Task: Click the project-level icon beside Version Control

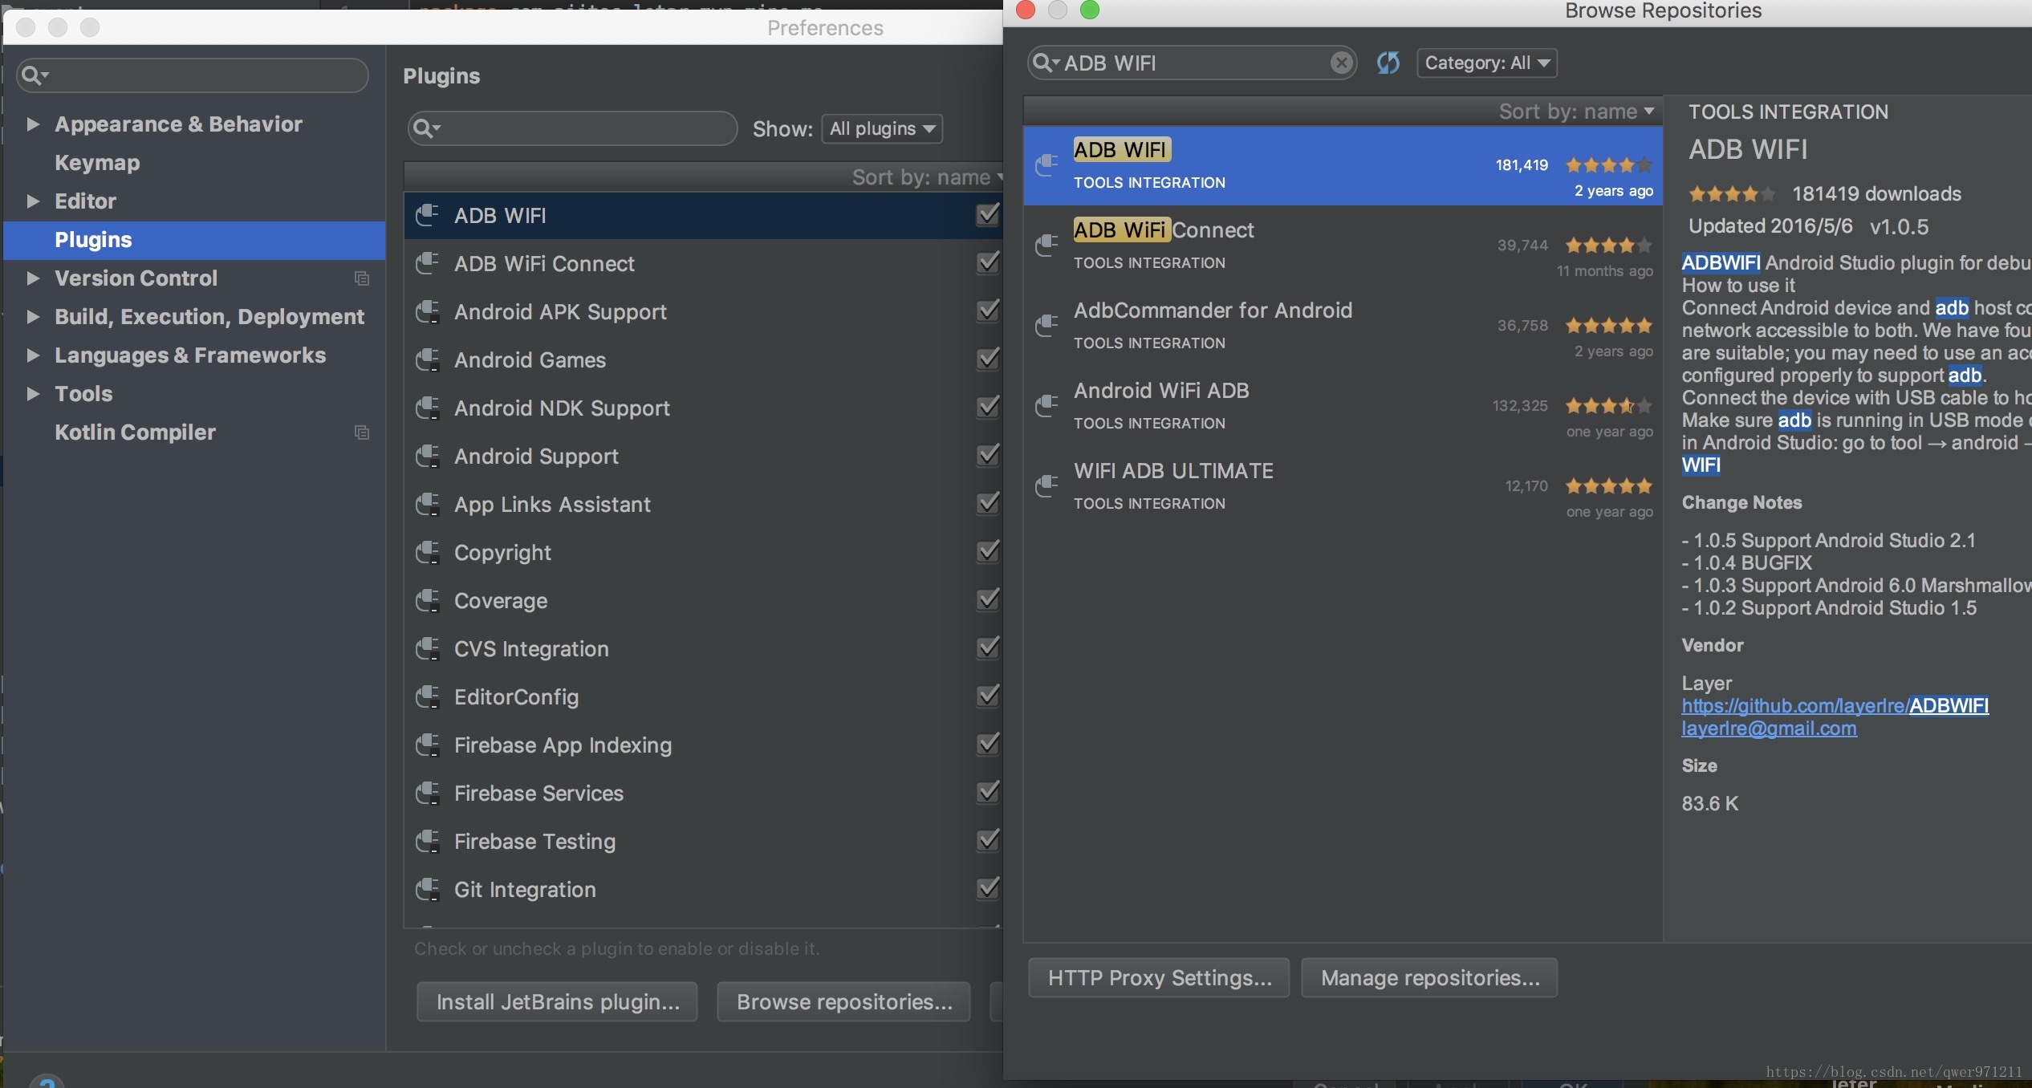Action: click(x=362, y=278)
